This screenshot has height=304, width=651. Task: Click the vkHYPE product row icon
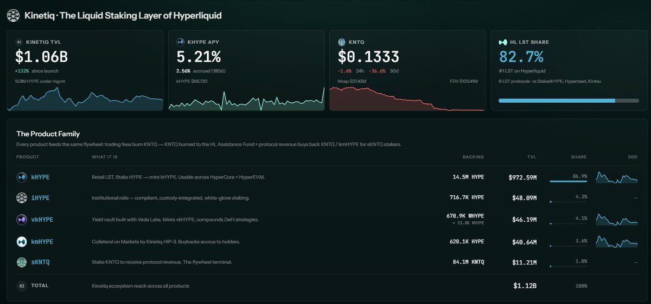[x=22, y=220]
